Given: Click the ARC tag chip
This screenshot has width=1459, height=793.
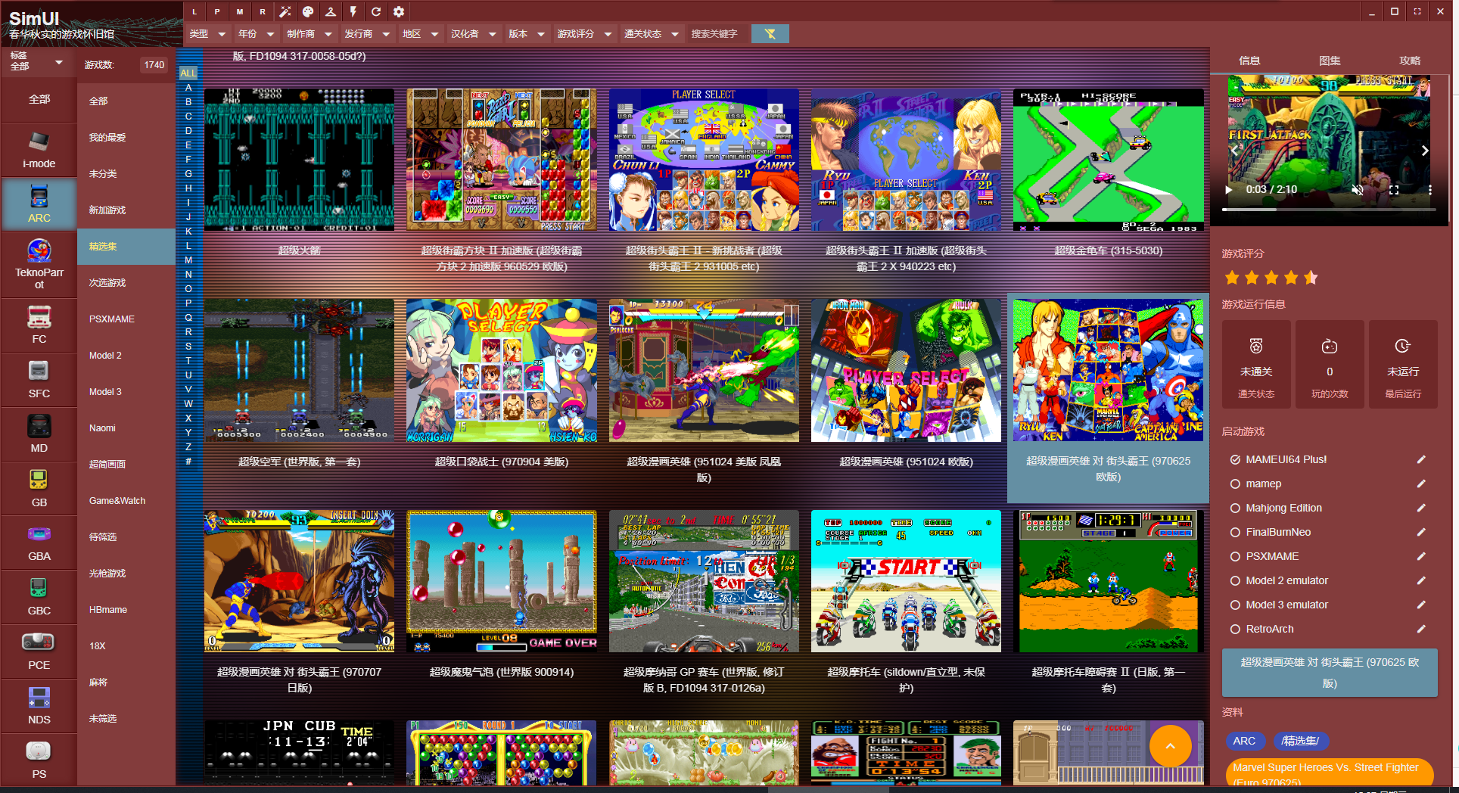Looking at the screenshot, I should (x=1244, y=742).
